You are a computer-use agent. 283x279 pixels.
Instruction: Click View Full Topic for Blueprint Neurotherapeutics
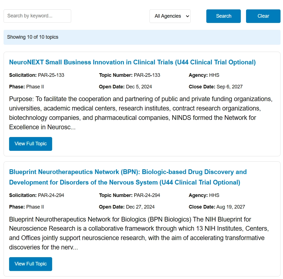(31, 264)
